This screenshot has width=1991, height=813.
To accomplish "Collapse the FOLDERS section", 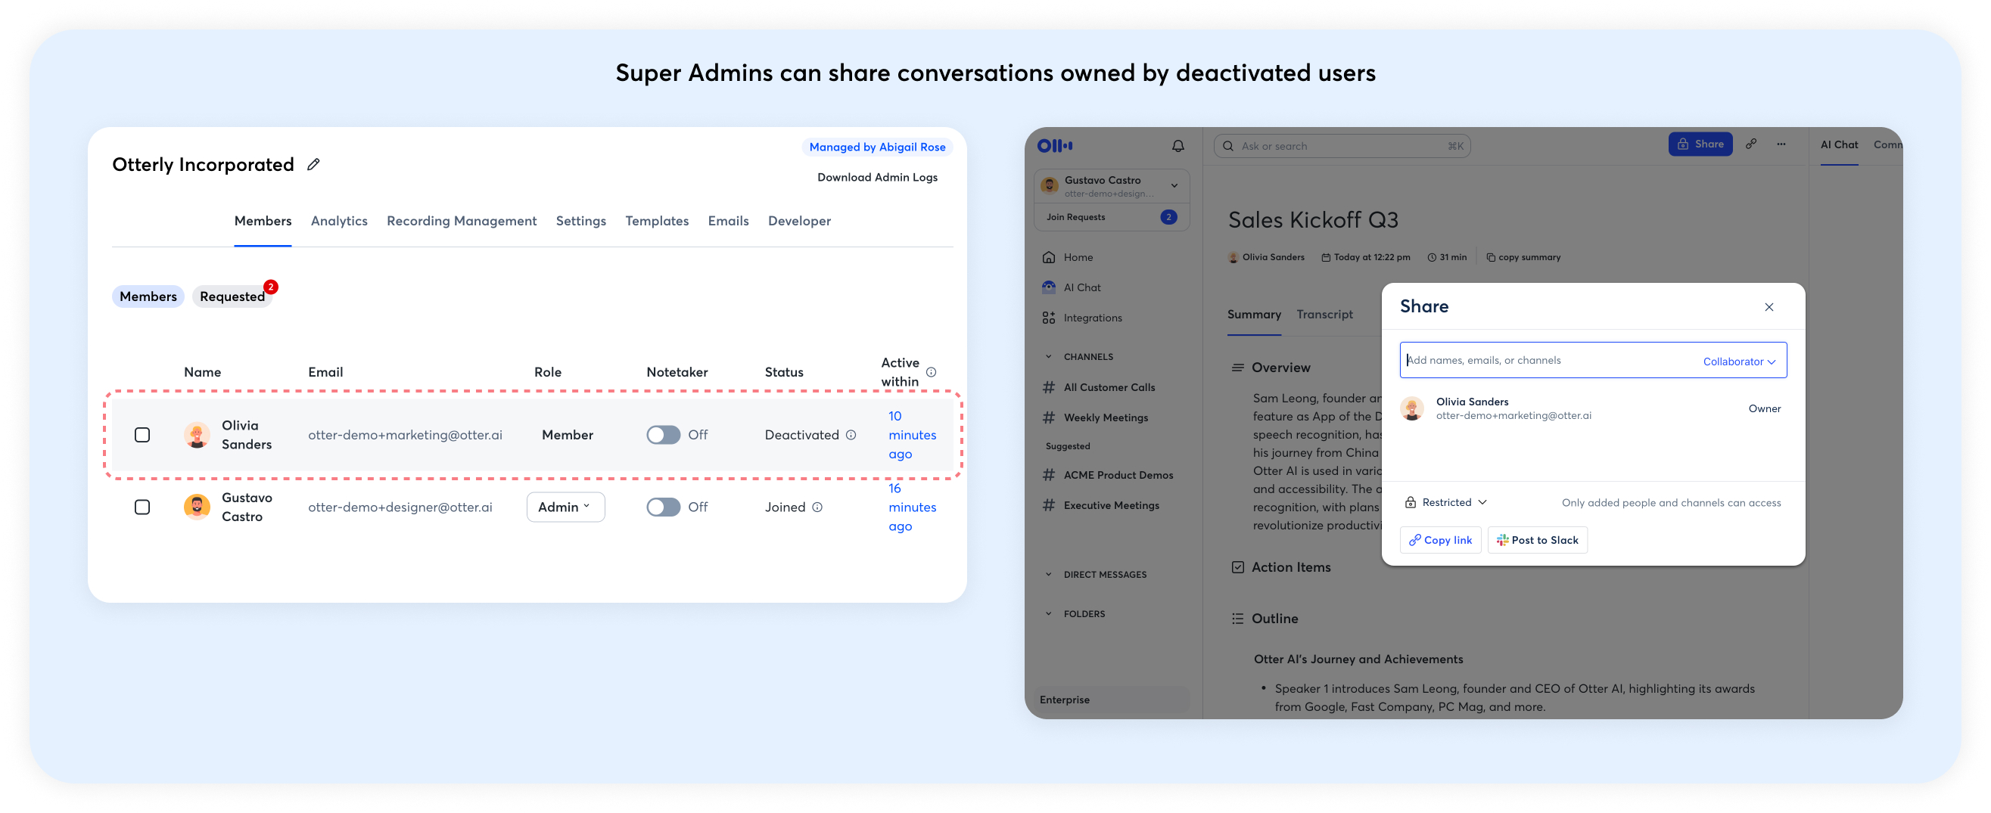I will [1048, 614].
